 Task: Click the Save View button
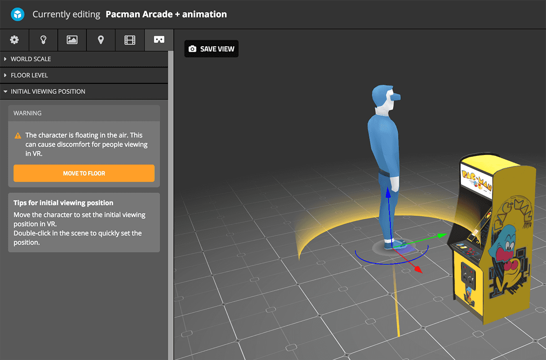pos(211,49)
